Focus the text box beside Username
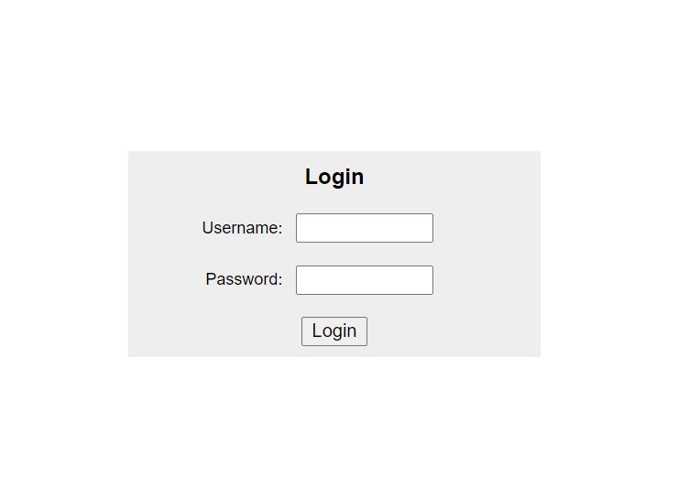This screenshot has width=689, height=499. click(365, 228)
